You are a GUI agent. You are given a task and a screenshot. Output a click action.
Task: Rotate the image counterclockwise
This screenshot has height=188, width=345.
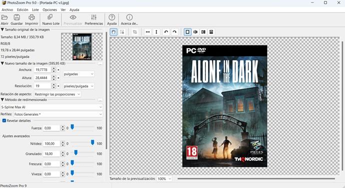[166, 32]
